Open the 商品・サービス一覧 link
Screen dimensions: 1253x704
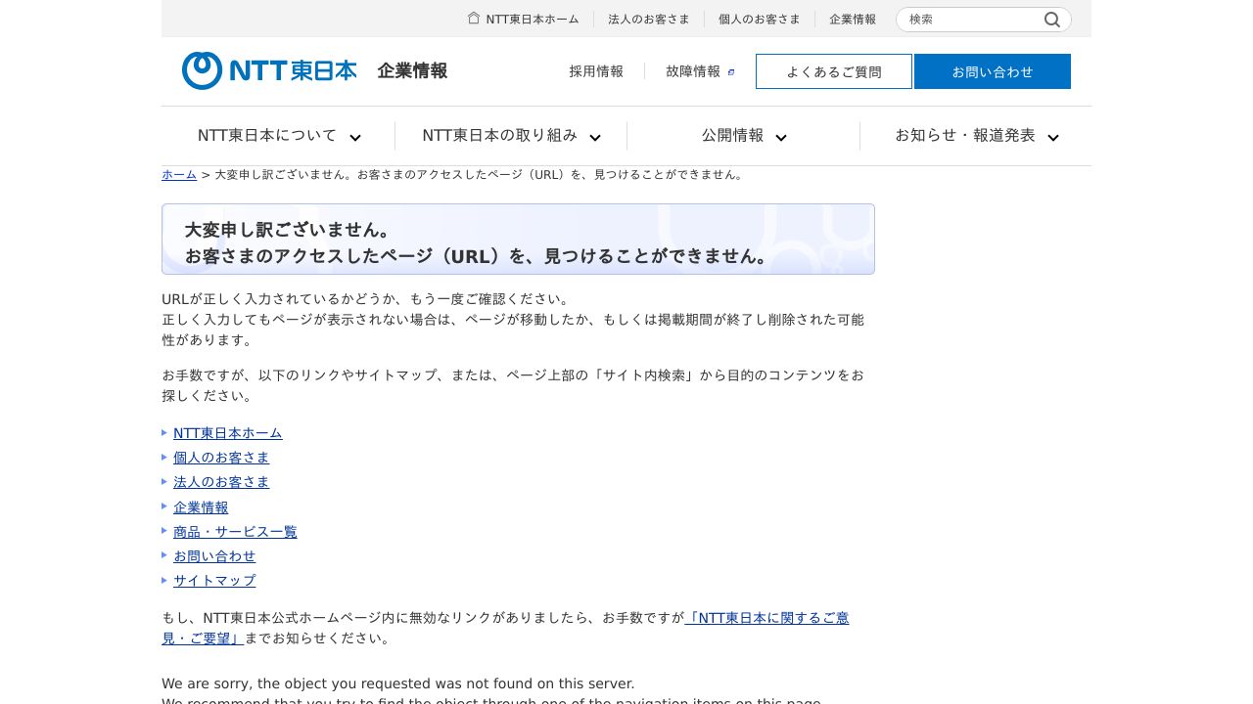pyautogui.click(x=235, y=531)
